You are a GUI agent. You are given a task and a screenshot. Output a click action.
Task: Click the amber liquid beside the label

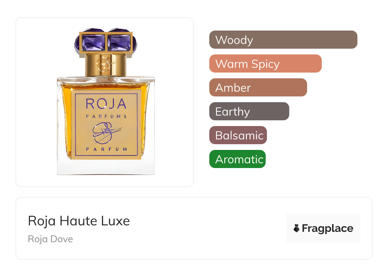(x=65, y=124)
